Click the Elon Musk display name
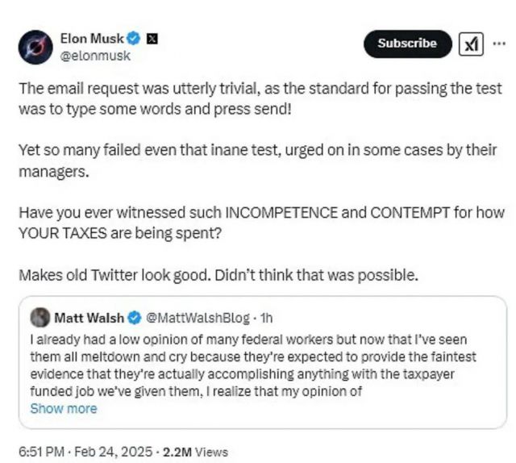Viewport: 516px width, 463px height. [x=92, y=39]
